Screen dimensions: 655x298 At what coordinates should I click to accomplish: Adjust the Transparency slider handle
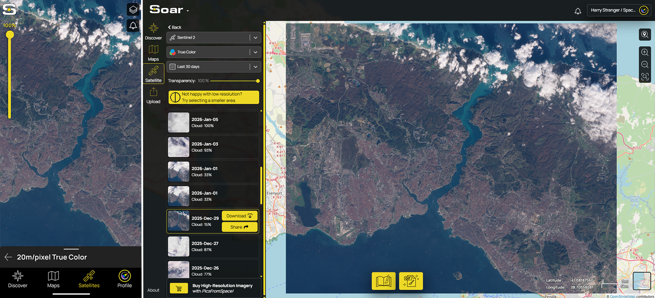[258, 81]
